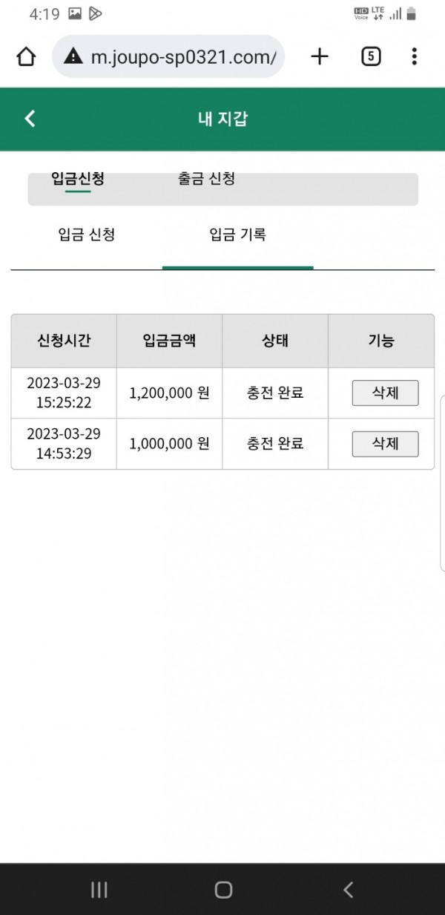Switch to the 출금 신청 tab
This screenshot has width=445, height=915.
click(206, 179)
